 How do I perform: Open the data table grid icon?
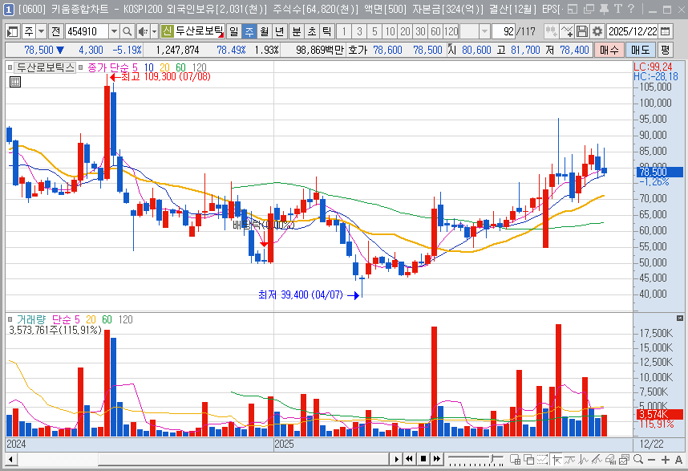(15, 82)
